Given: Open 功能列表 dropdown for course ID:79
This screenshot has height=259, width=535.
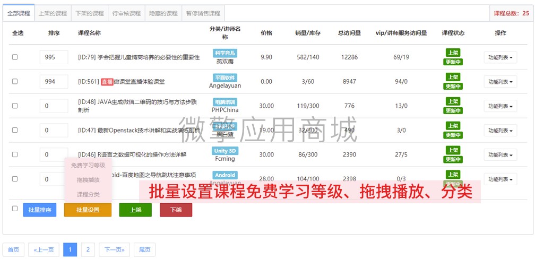Looking at the screenshot, I should [x=500, y=57].
